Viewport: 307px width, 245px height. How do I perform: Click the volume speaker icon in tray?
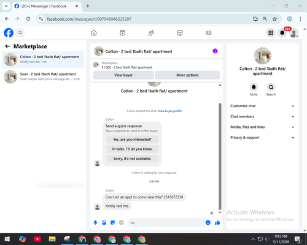[267, 239]
